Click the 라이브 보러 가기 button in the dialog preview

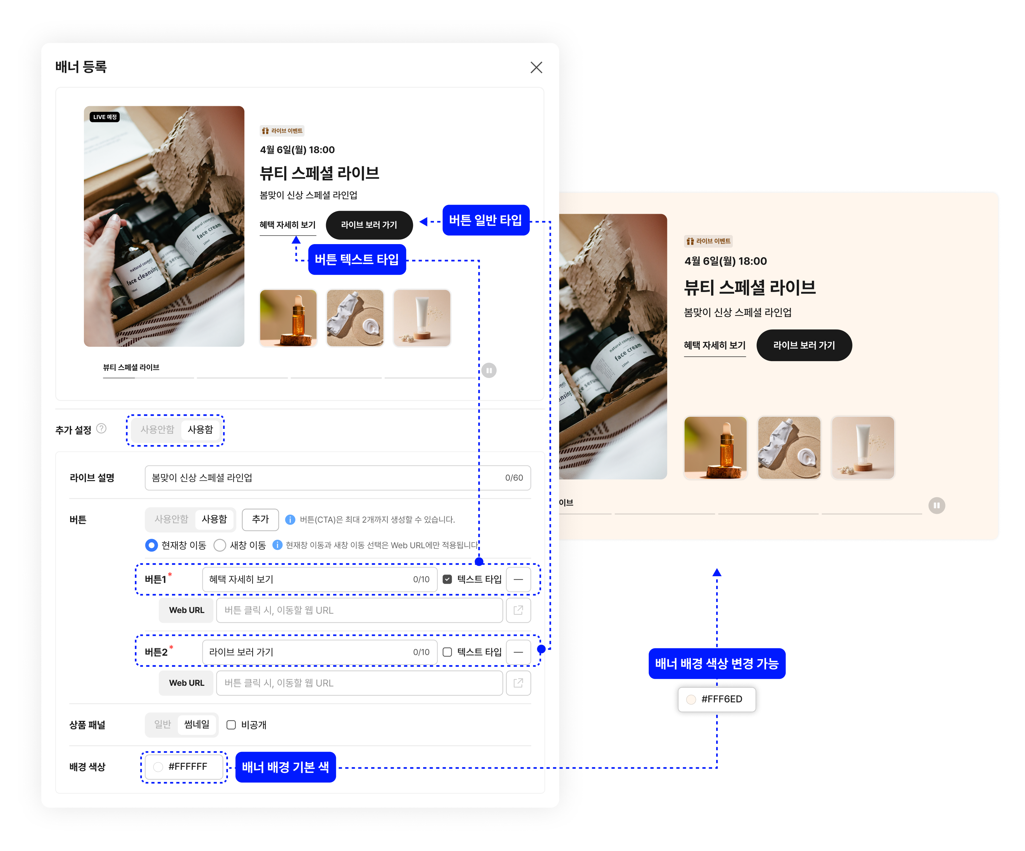(369, 225)
